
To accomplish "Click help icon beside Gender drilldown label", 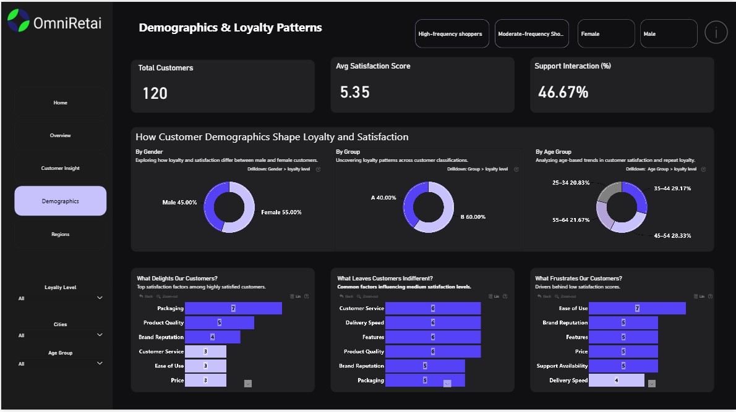I will point(319,169).
